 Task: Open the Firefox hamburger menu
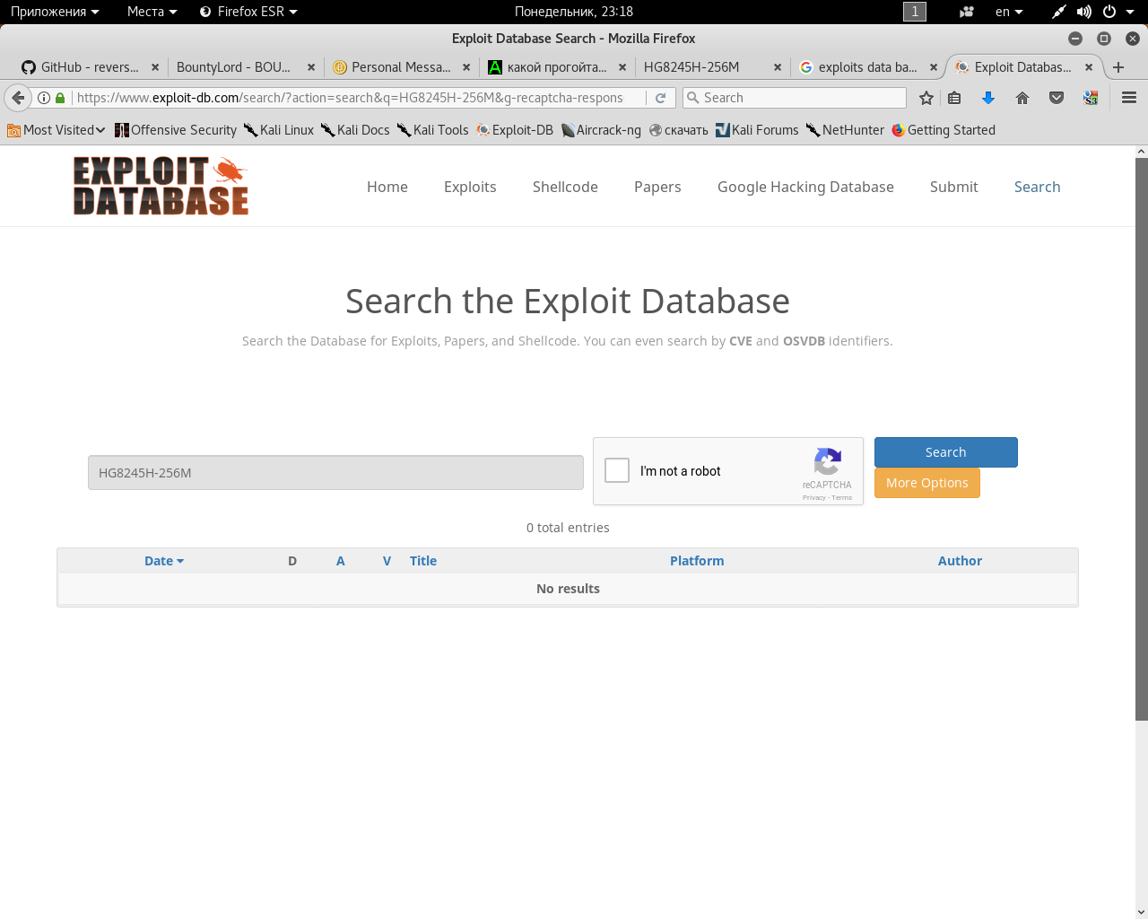1129,98
